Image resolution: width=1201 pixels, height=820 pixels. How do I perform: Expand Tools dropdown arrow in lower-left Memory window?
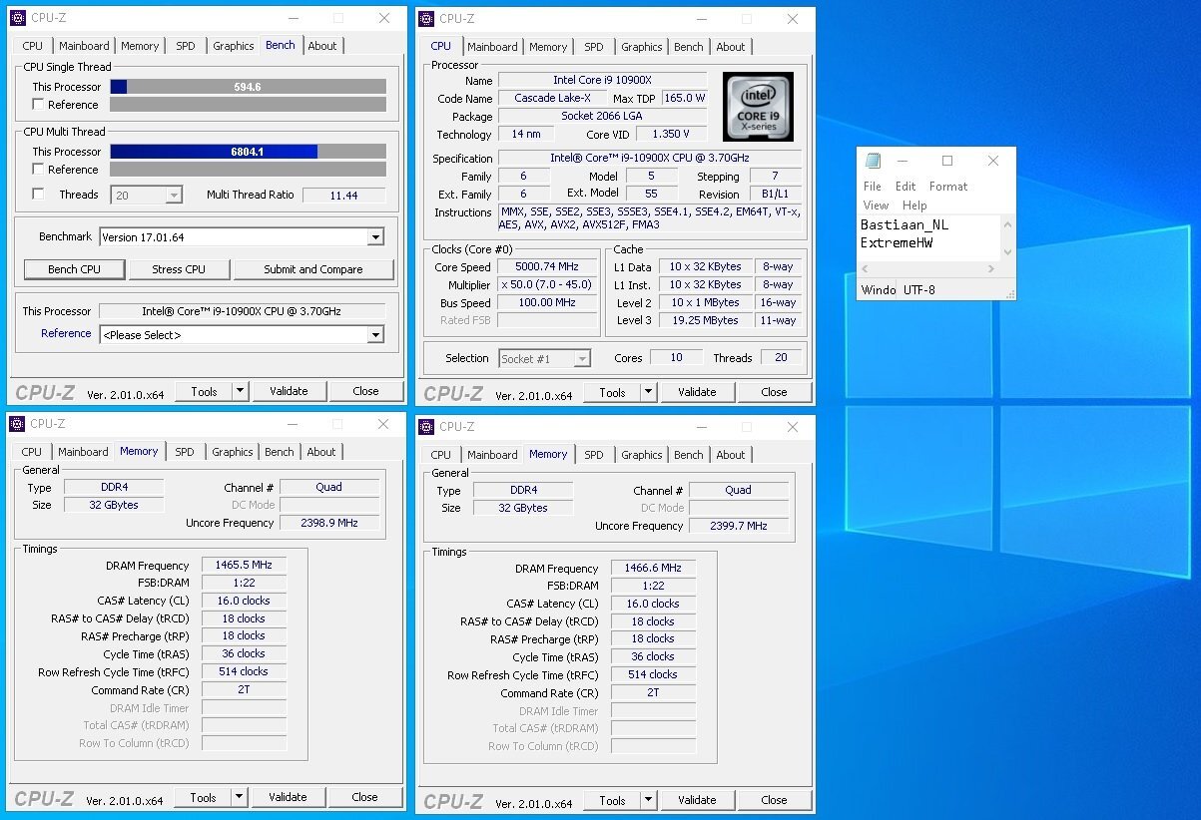tap(239, 797)
